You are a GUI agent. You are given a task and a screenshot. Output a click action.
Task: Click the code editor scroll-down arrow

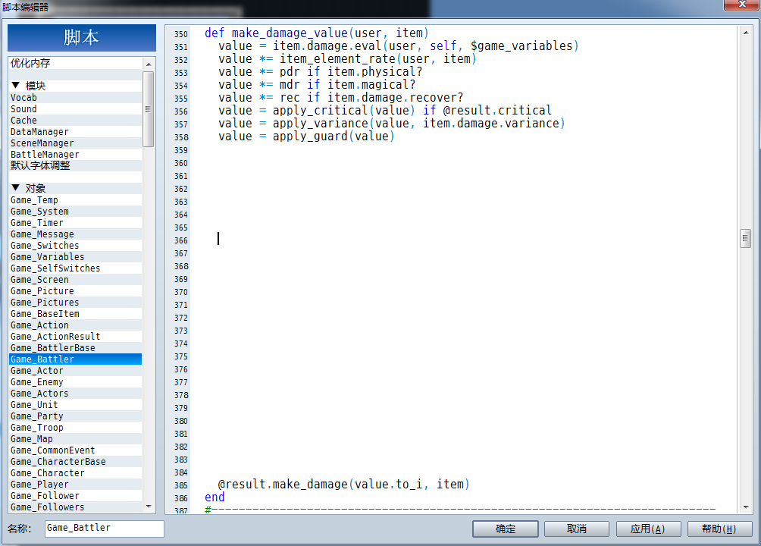click(746, 507)
